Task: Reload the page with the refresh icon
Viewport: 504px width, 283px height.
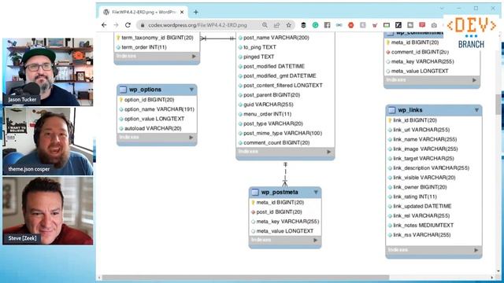Action: coord(128,25)
